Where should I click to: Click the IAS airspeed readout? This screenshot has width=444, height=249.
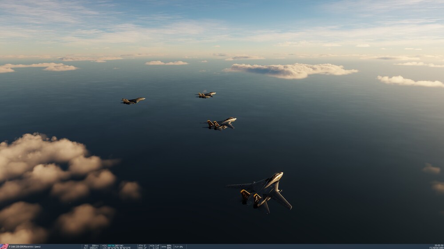(91, 245)
